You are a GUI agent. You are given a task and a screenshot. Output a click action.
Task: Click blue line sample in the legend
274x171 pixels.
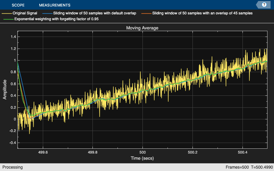(47, 13)
